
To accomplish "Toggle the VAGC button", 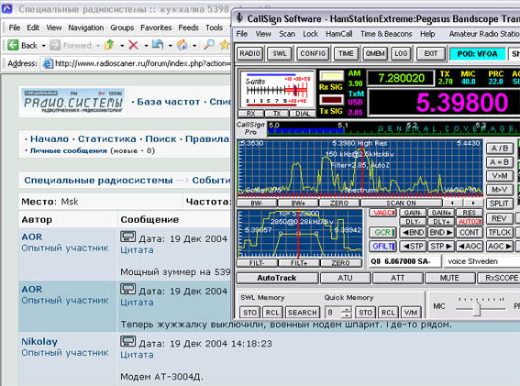I will [x=382, y=213].
